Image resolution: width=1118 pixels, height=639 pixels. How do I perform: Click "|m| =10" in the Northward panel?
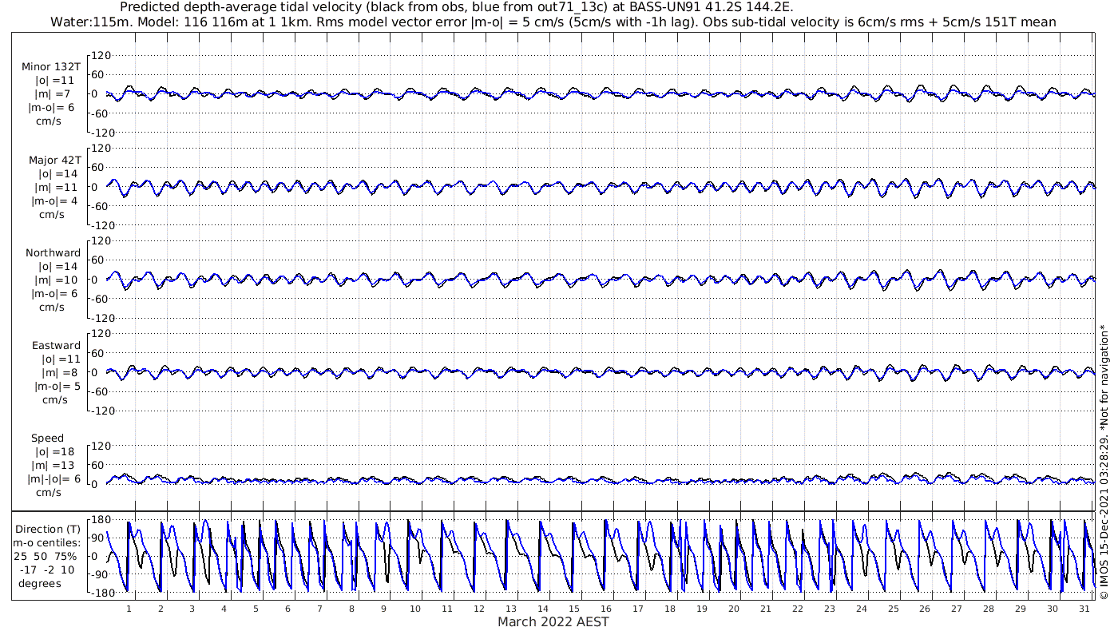pyautogui.click(x=55, y=280)
